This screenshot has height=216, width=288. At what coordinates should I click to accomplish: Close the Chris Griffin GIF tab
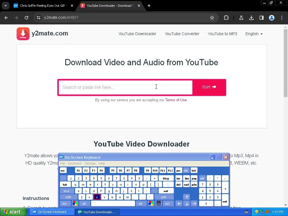(x=72, y=6)
